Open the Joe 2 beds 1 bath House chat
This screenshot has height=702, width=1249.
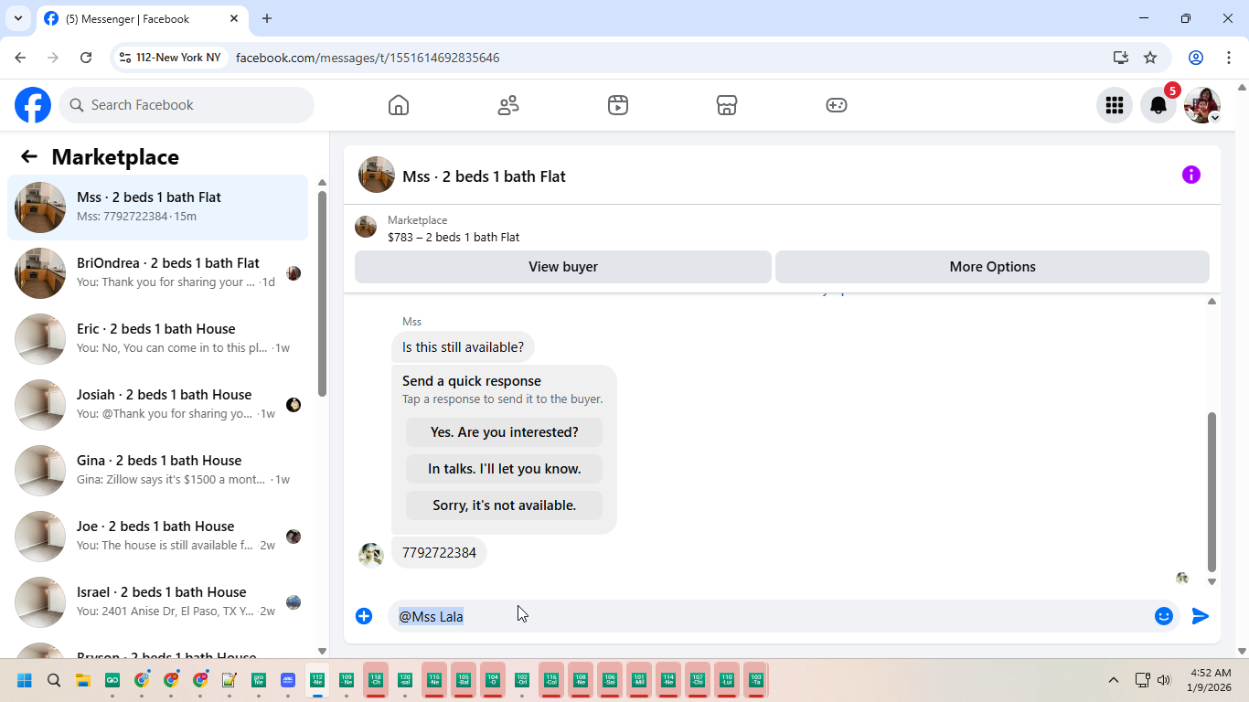pos(158,537)
